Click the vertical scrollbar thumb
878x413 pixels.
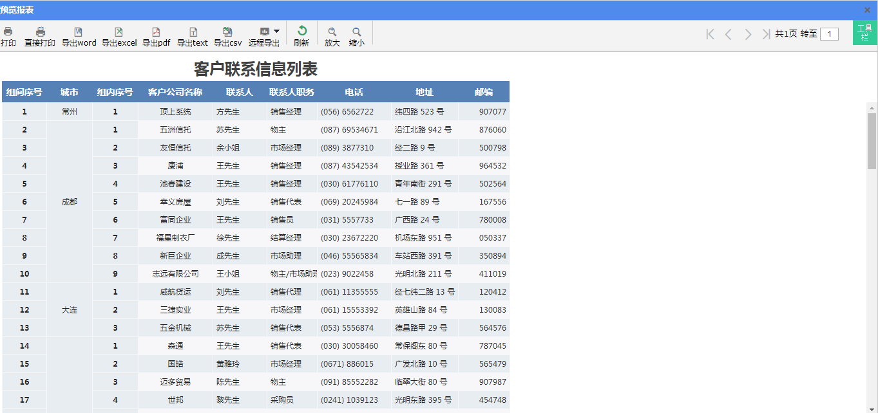[x=872, y=140]
